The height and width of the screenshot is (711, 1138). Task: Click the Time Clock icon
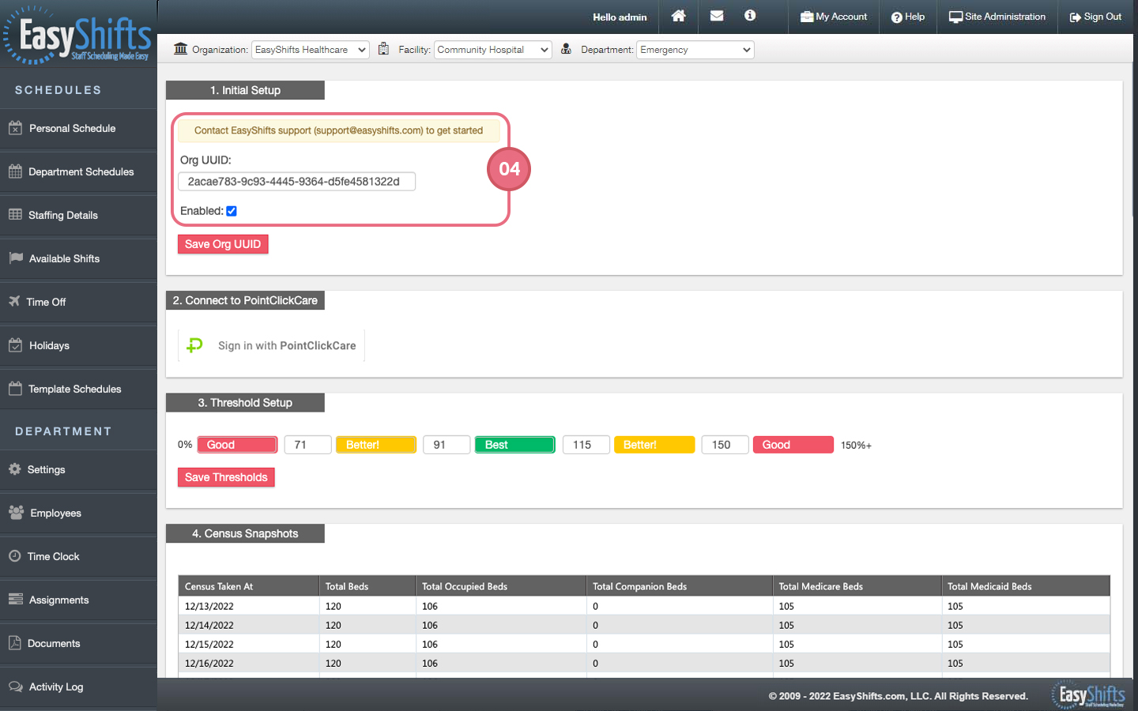point(14,556)
